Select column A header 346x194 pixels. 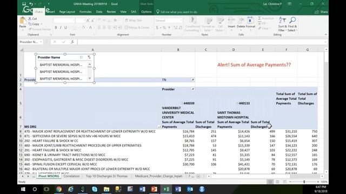92,50
